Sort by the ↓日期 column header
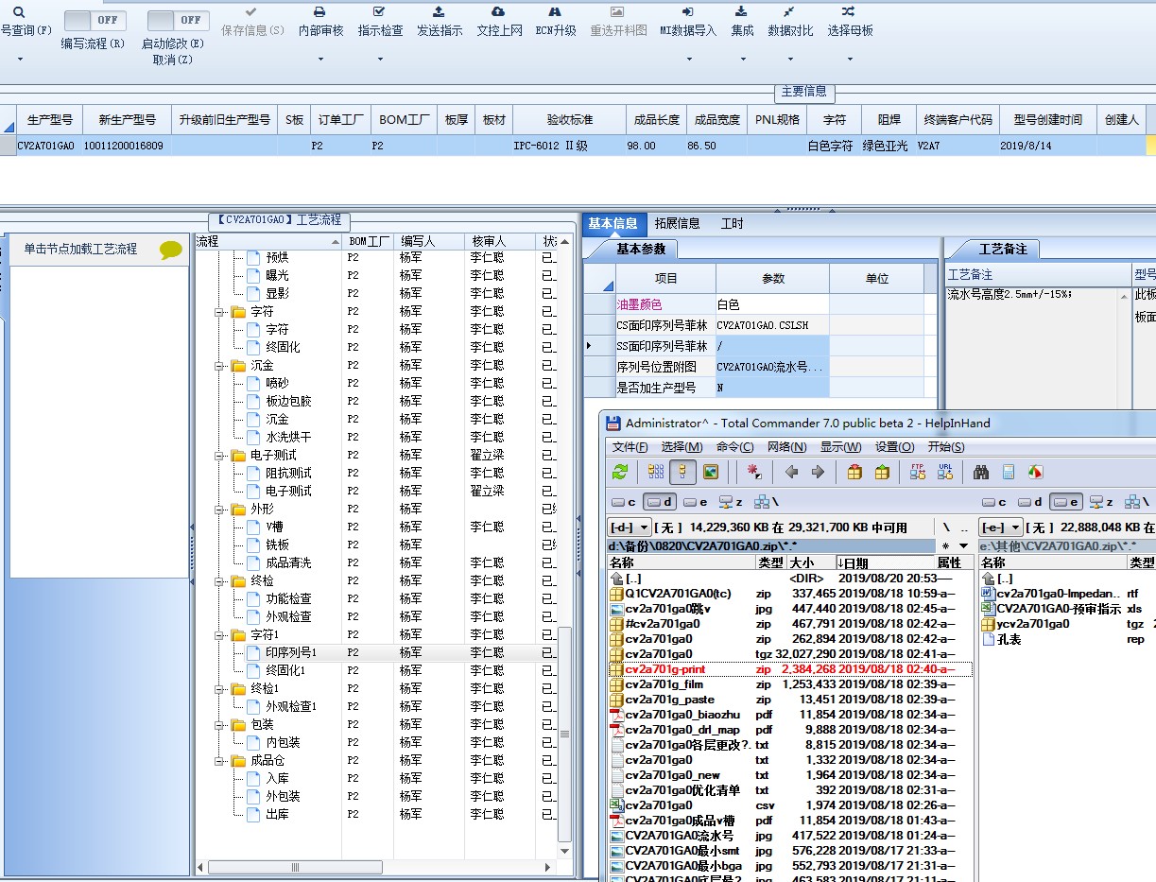The height and width of the screenshot is (882, 1156). click(x=884, y=562)
